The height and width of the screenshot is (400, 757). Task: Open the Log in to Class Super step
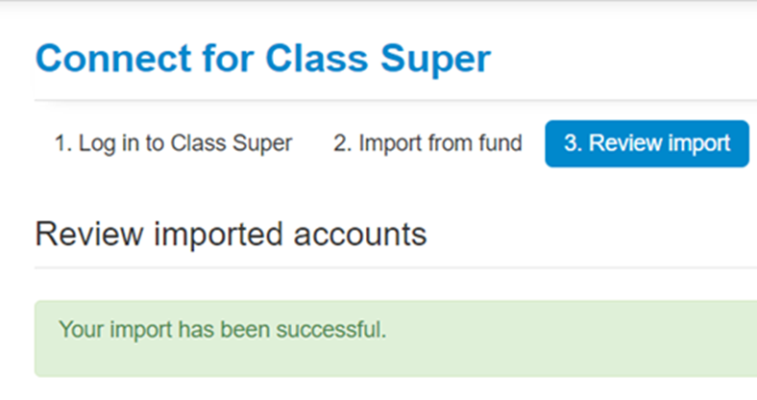[x=173, y=144]
